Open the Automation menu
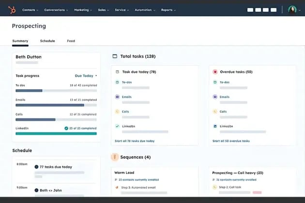The width and height of the screenshot is (305, 203). [x=145, y=10]
